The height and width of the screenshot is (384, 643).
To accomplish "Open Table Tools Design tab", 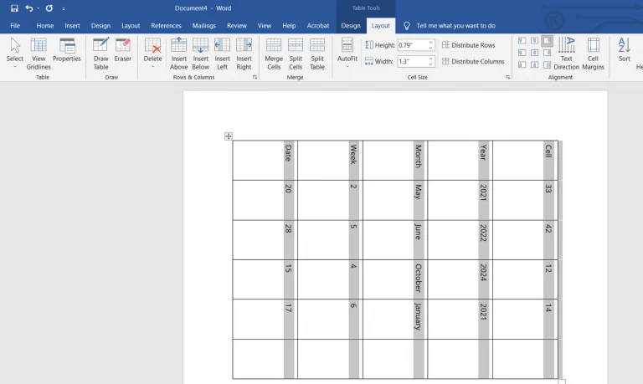I will point(351,25).
